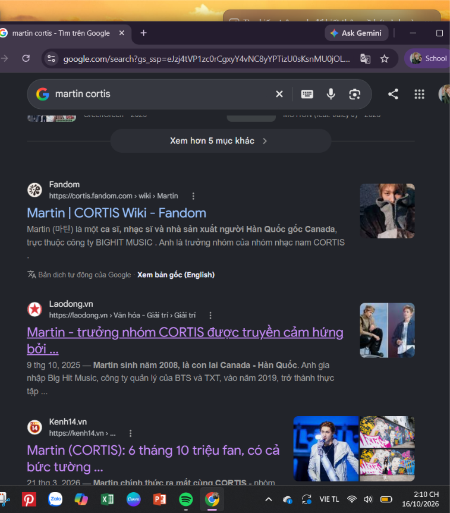450x513 pixels.
Task: Open Spotify from the taskbar
Action: (x=186, y=499)
